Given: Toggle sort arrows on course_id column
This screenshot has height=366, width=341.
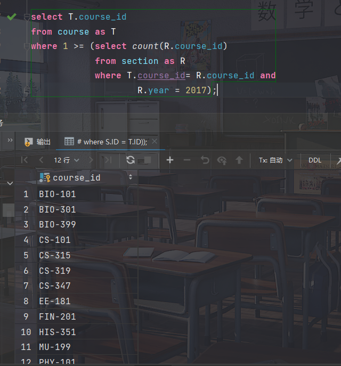Looking at the screenshot, I should click(x=131, y=177).
